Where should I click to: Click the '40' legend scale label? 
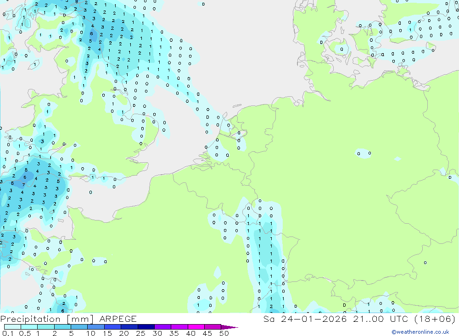(x=191, y=333)
